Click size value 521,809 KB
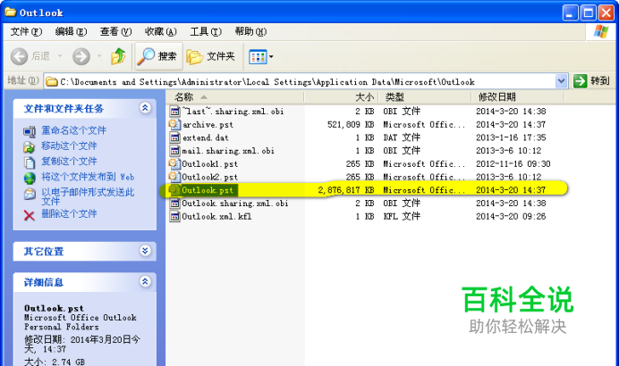Viewport: 619px width, 366px height. [351, 124]
